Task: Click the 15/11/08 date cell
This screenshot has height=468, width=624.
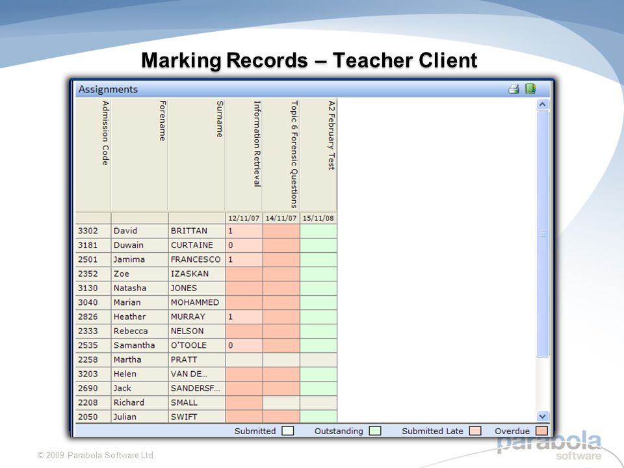Action: point(318,218)
